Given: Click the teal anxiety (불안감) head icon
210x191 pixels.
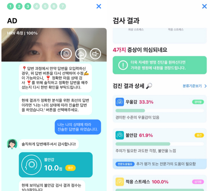Looking at the screenshot, I should [120, 135].
